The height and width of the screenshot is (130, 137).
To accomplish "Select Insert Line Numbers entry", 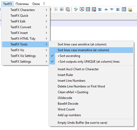I will point(91,81).
